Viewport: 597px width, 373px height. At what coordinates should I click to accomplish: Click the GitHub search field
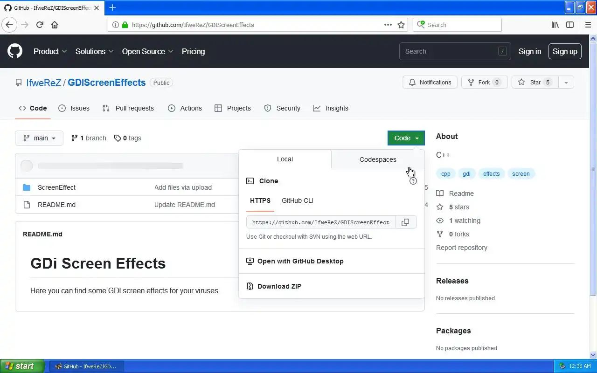point(455,51)
